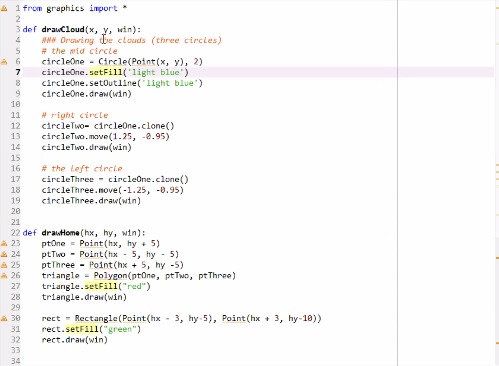499x366 pixels.
Task: Click the warning icon beside line 30
Action: [4, 318]
